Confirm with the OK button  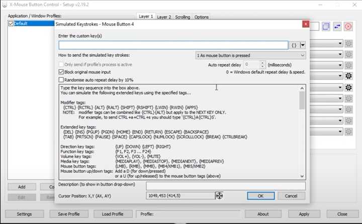[x=260, y=196]
